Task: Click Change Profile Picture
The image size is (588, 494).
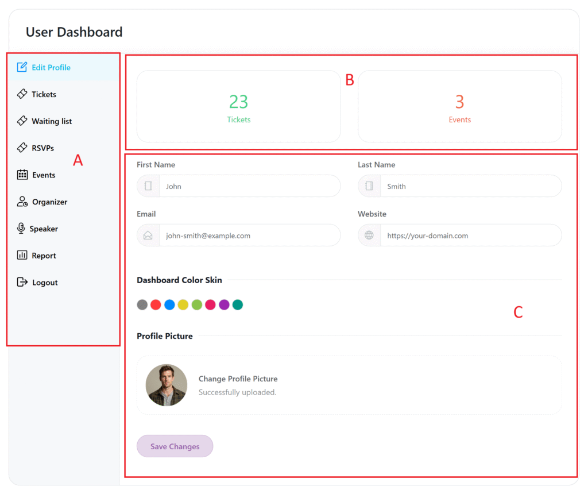Action: click(x=238, y=379)
